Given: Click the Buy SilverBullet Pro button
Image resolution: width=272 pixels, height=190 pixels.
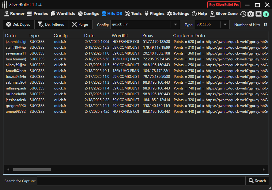Looking at the screenshot, I should pos(224,5).
